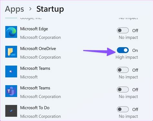
Task: Click the purple Microsoft Teams icon
Action: click(x=11, y=91)
